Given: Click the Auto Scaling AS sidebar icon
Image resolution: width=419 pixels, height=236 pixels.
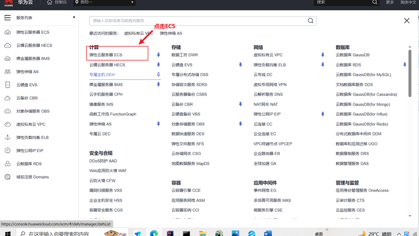Looking at the screenshot, I should [7, 72].
